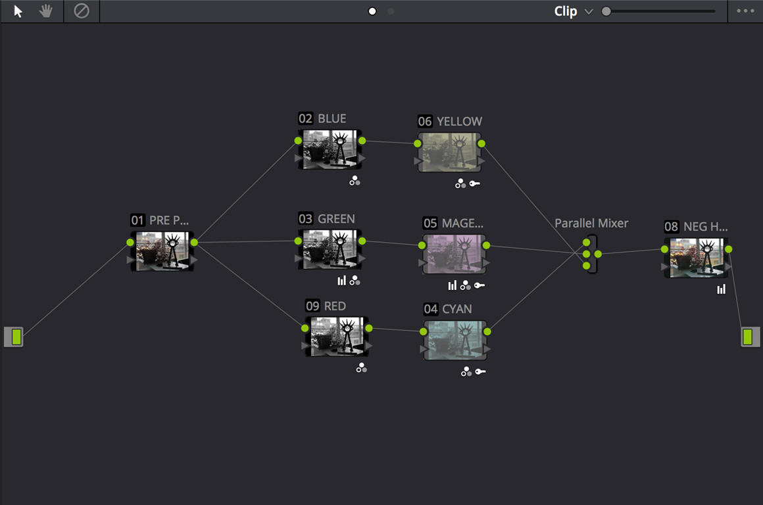Select the arrow pointer tool
763x505 pixels.
[18, 11]
